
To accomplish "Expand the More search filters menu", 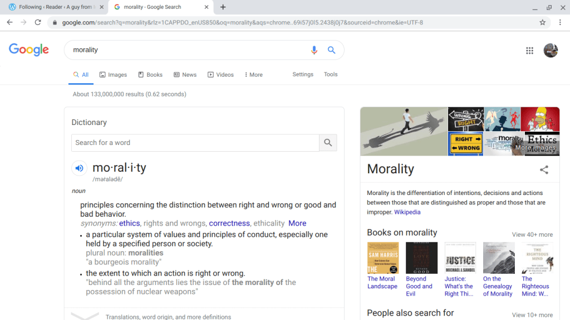I will pos(253,74).
